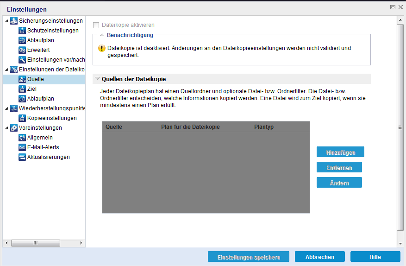Open Schutzeinstellungen via its icon
The image size is (406, 266).
tap(22, 31)
